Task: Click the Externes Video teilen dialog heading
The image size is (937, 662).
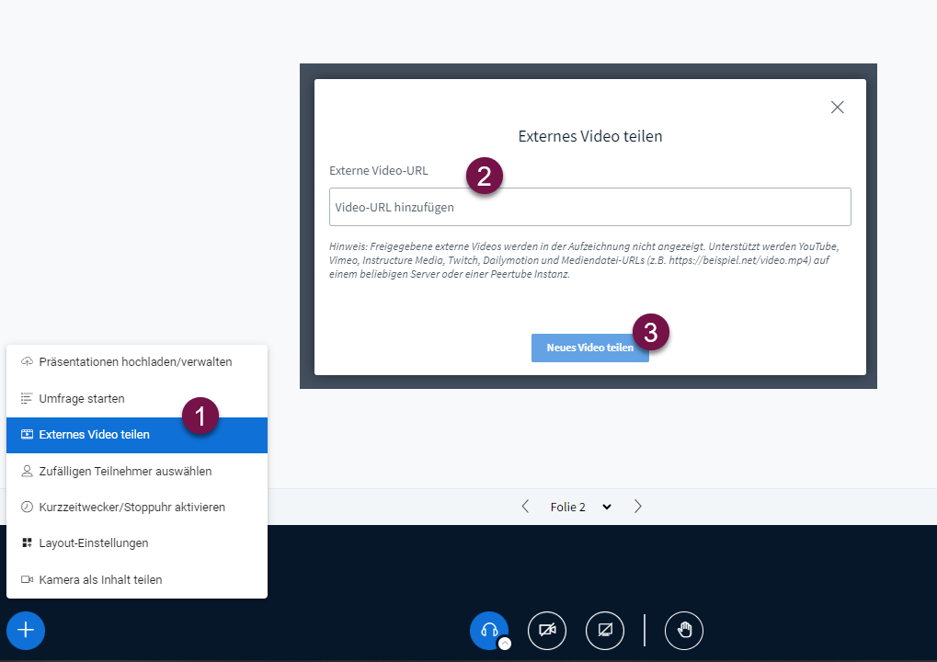Action: 589,136
